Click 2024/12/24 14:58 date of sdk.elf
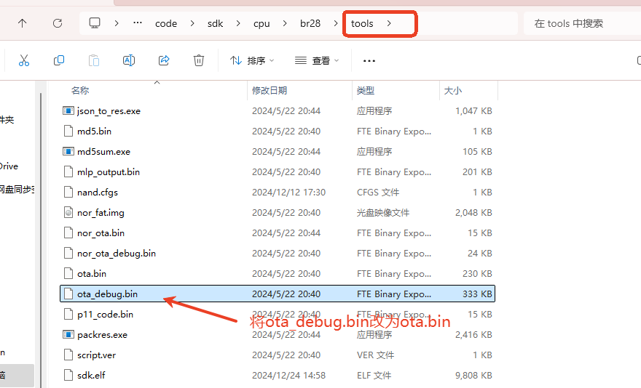 coord(289,376)
